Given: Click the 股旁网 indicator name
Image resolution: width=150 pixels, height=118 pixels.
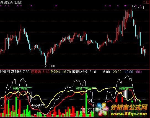Looking at the screenshot, I should [5, 72].
